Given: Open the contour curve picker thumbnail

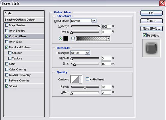Looking at the screenshot, I should tap(75, 79).
